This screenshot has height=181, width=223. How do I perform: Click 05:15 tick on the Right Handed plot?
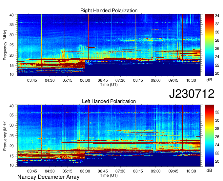click(68, 80)
